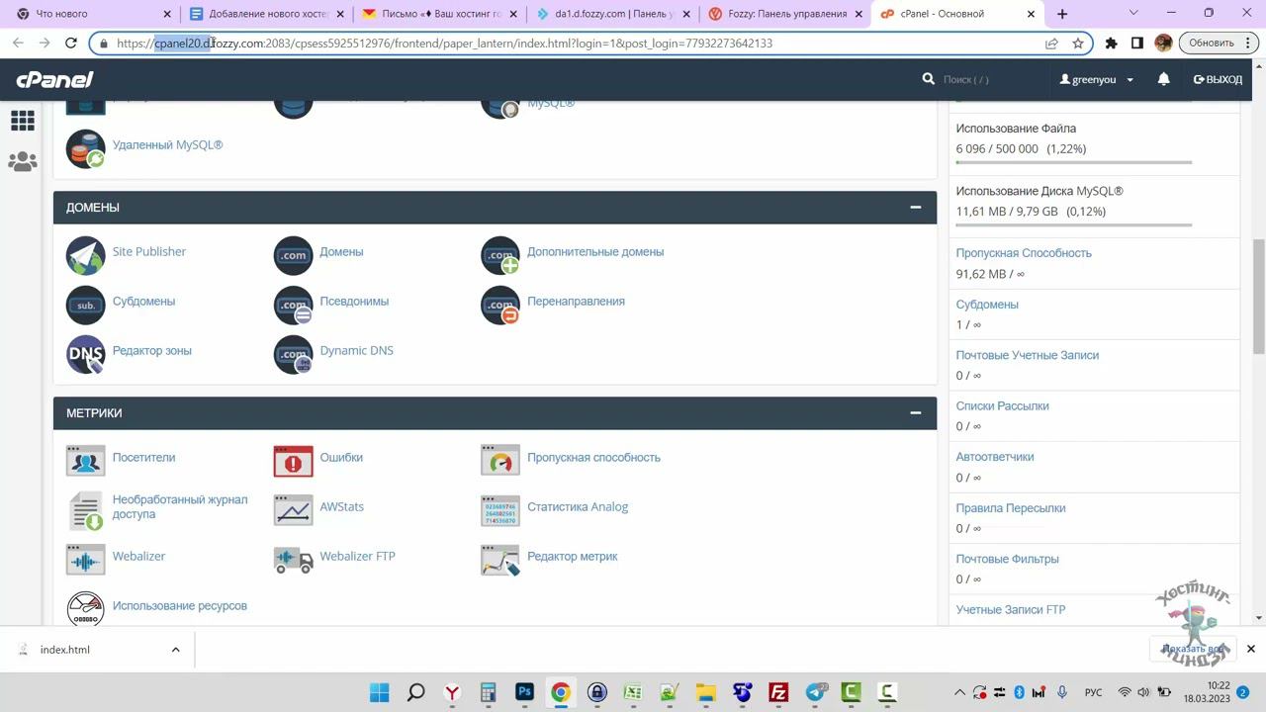Switch to the Gmail 'Письмо' tab

440,14
